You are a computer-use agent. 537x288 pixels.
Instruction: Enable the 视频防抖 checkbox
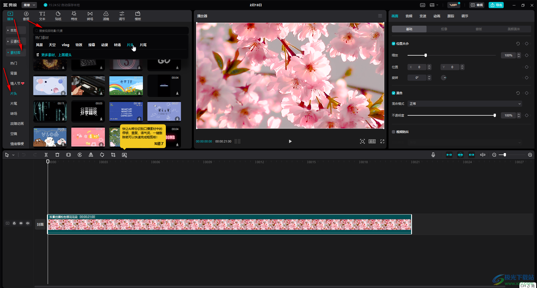394,132
